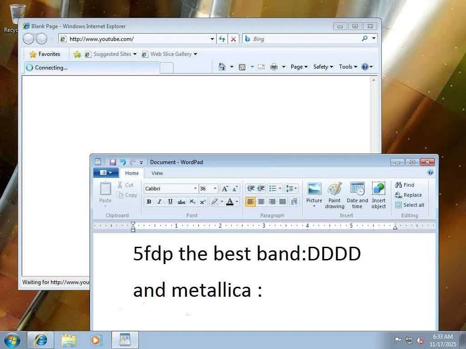The width and height of the screenshot is (466, 349).
Task: Click the Increase indent icon
Action: 261,189
